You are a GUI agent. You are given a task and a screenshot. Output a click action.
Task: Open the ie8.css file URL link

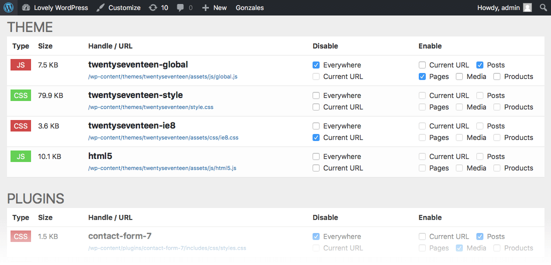click(x=163, y=137)
